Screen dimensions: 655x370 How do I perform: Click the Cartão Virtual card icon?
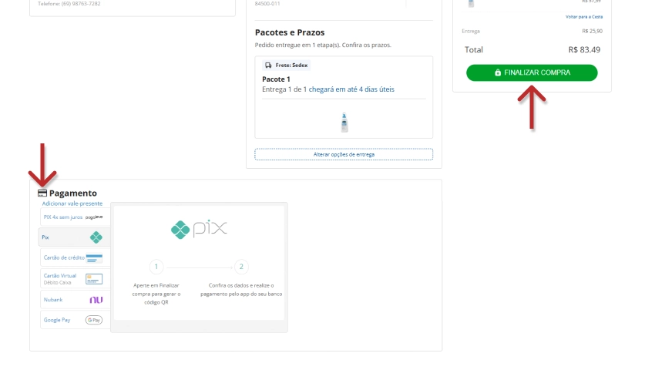coord(94,279)
